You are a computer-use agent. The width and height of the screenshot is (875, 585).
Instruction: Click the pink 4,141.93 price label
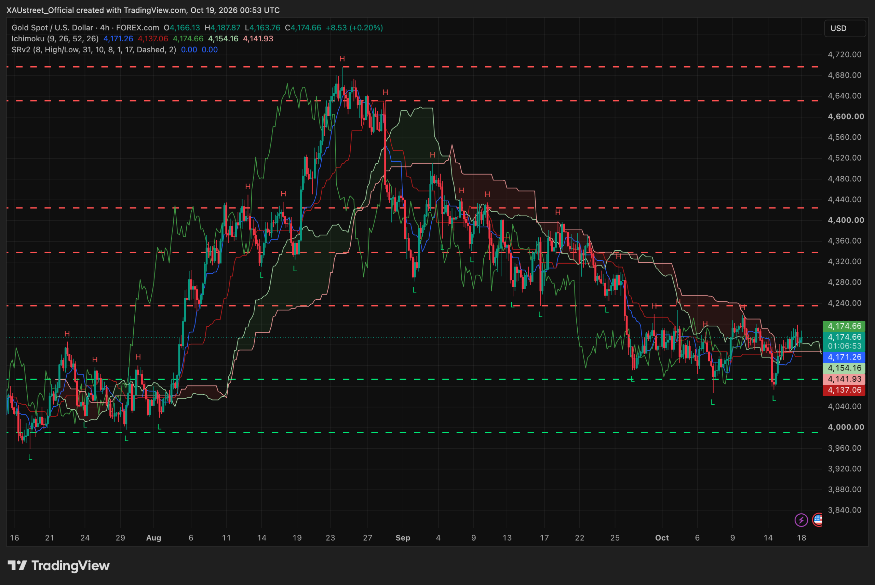(x=844, y=379)
